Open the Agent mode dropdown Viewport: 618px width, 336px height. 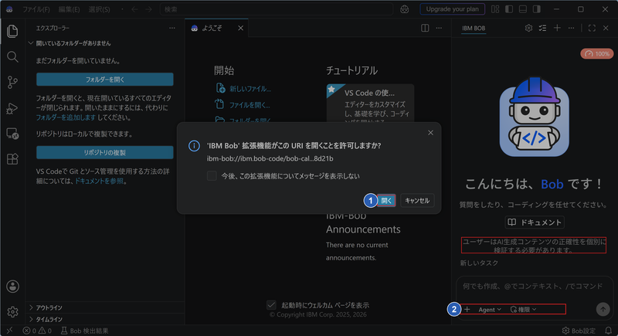pos(490,310)
